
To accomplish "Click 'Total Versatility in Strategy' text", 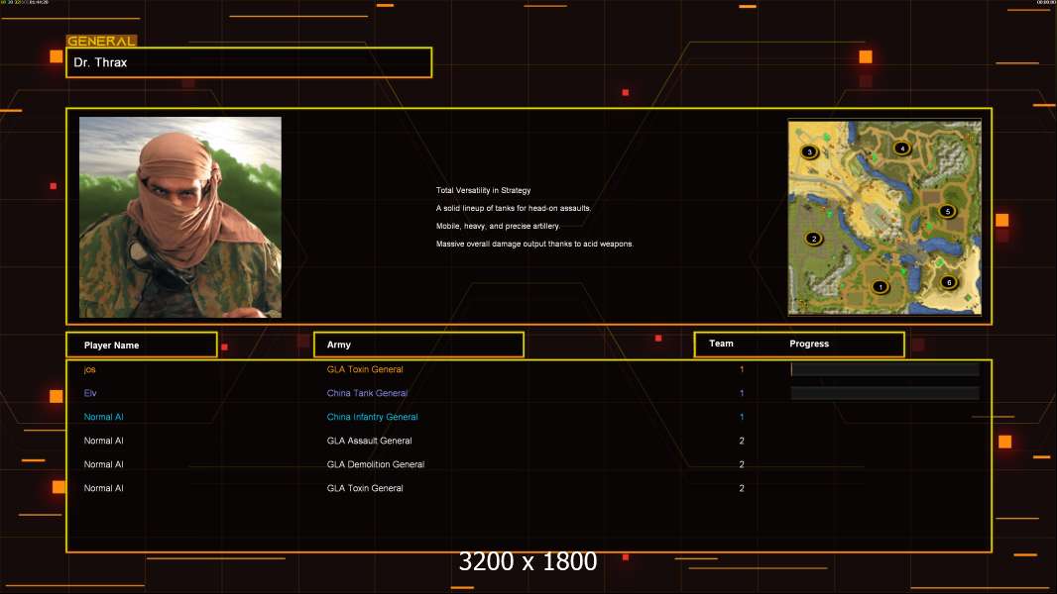I will coord(483,190).
